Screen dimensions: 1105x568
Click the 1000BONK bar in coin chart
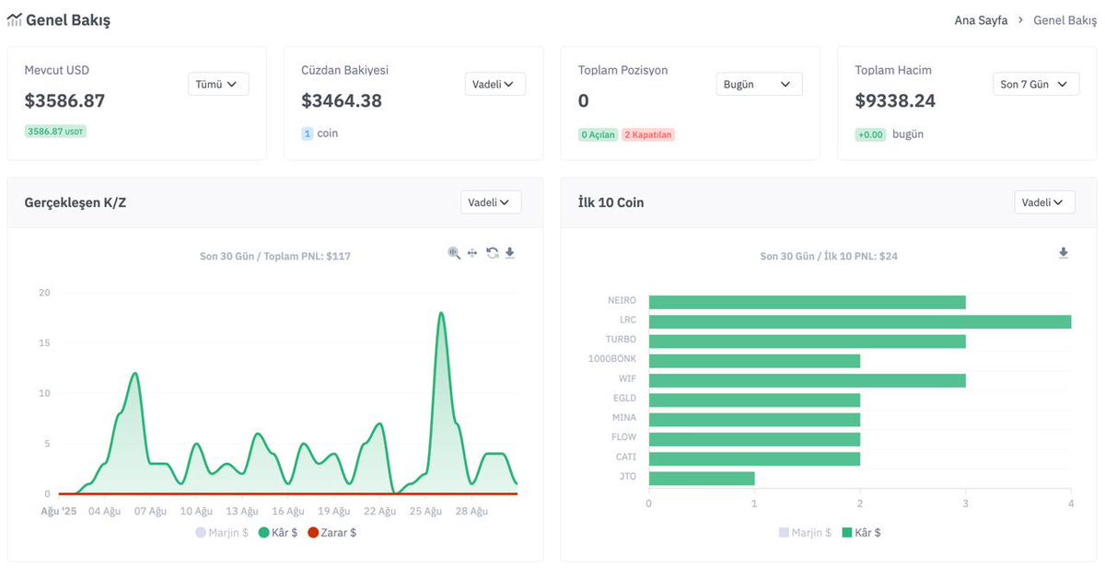click(x=754, y=360)
